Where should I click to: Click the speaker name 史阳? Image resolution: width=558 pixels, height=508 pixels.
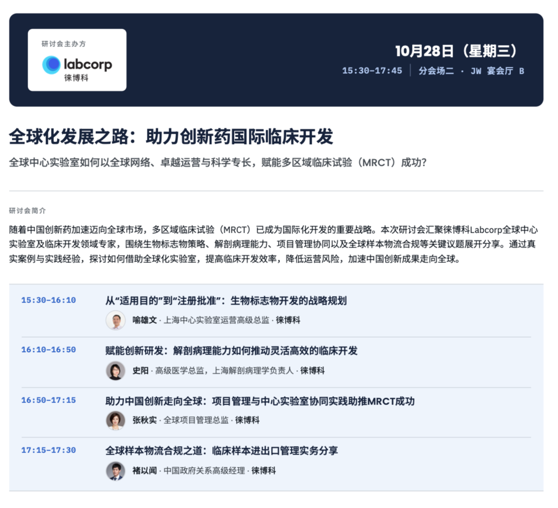point(140,371)
